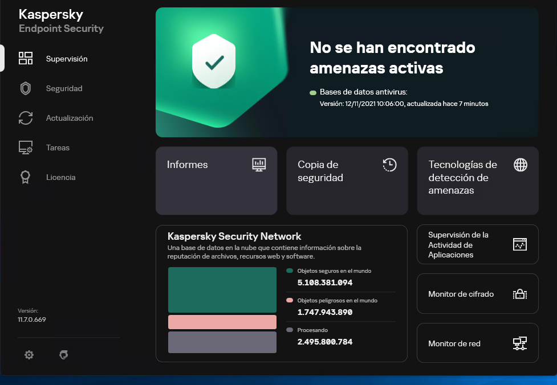Click the large green shield checkmark

[x=214, y=63]
